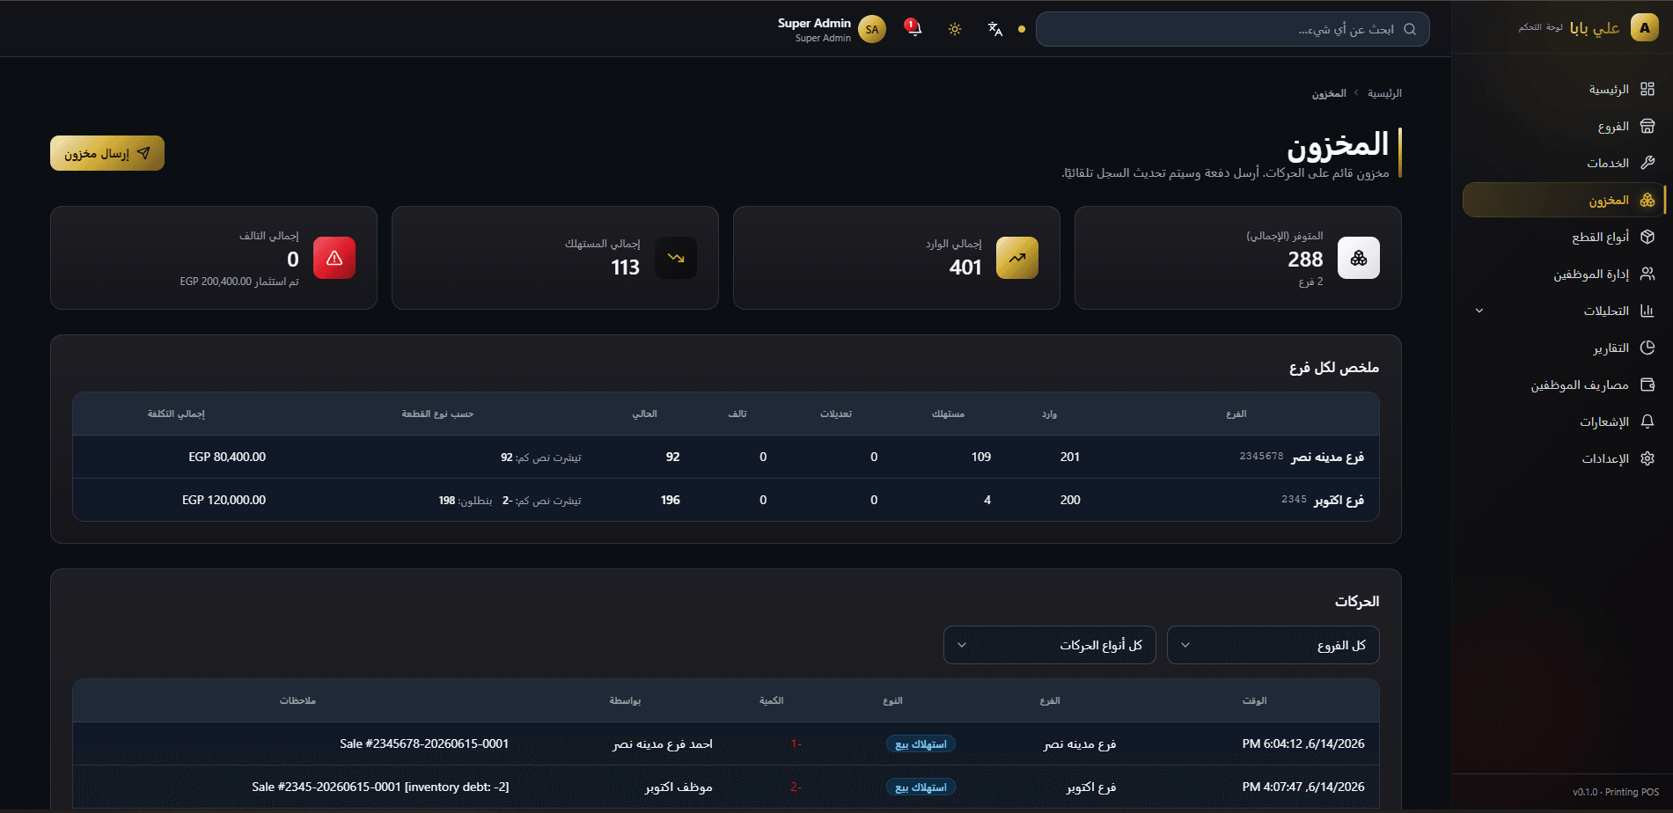The image size is (1673, 813).
Task: Click the علي بابا logo badge
Action: 1645,27
